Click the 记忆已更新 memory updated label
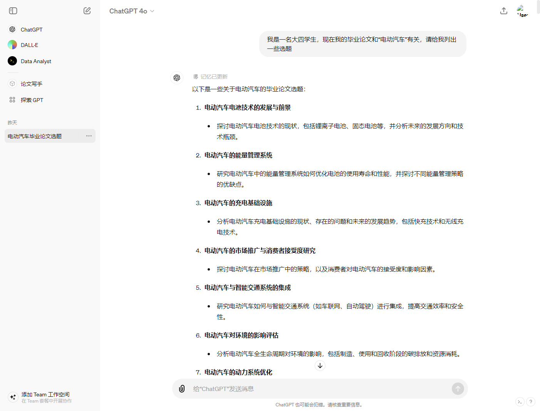The image size is (540, 411). click(214, 77)
